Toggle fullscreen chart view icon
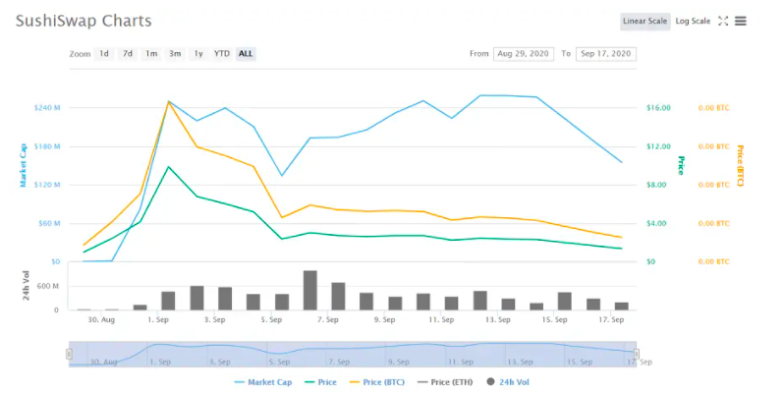Viewport: 784px width, 393px height. click(x=723, y=21)
